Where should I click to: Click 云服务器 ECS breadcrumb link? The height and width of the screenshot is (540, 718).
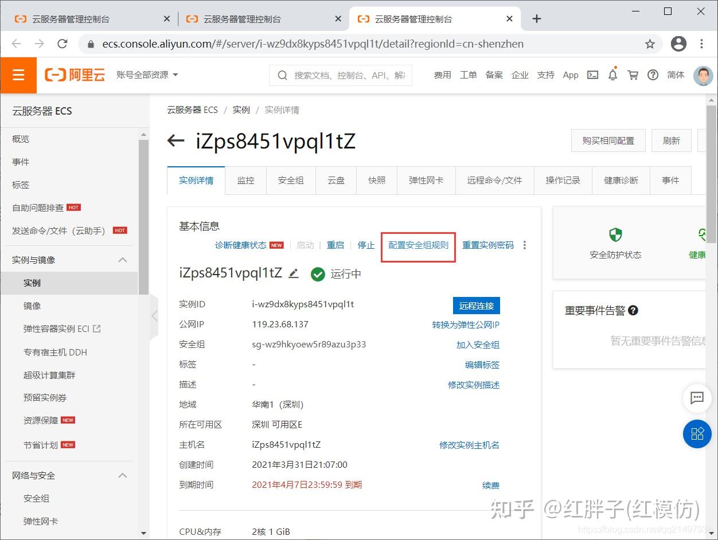click(x=193, y=110)
